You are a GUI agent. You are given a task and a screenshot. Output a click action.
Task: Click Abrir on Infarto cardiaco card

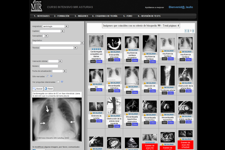[x=182, y=122]
